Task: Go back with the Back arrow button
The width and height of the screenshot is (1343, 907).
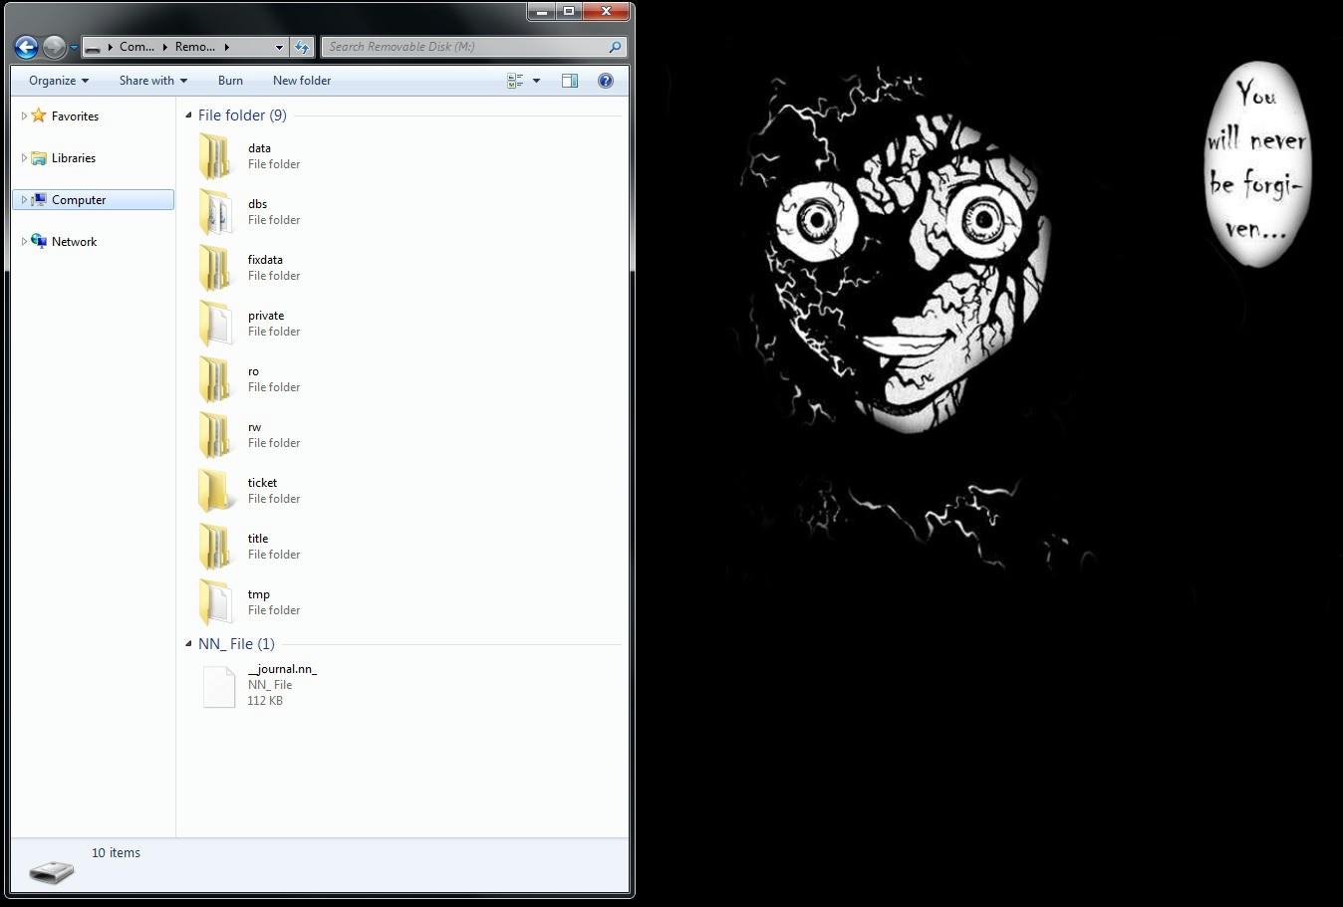Action: pos(26,47)
